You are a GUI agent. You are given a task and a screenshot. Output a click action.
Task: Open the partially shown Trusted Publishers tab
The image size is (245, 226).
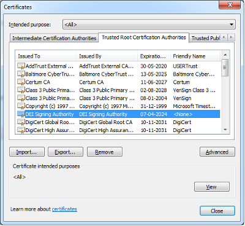205,38
